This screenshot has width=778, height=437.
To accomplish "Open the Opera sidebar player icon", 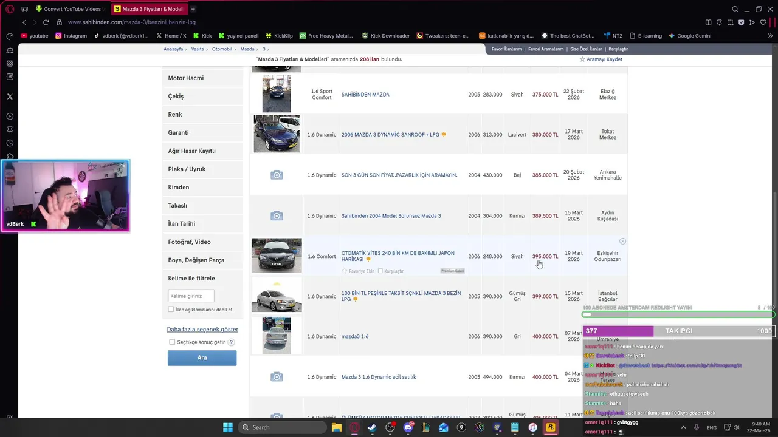I will (x=10, y=116).
